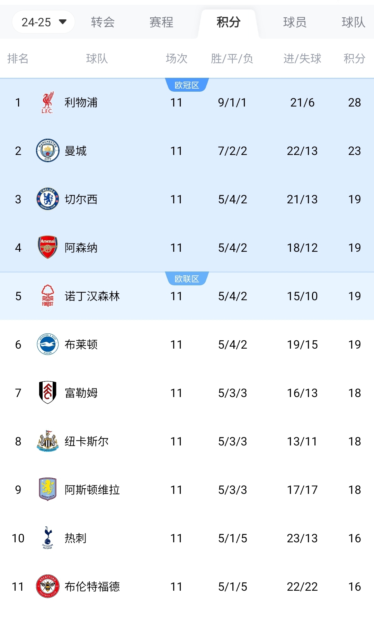Screen dimensions: 374x617
Task: Open the 利物浦 team name link
Action: tap(81, 102)
